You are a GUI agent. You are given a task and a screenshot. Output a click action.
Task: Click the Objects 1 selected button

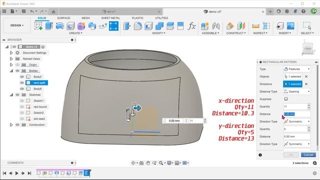292,76
